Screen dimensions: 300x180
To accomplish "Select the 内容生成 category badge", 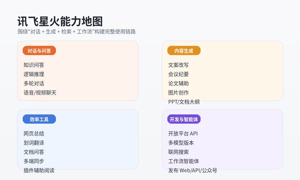I will pos(184,51).
